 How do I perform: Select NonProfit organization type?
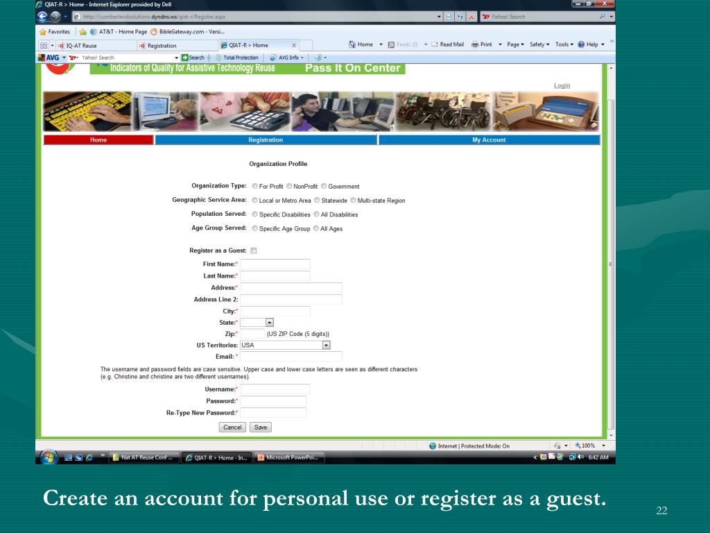click(x=289, y=186)
